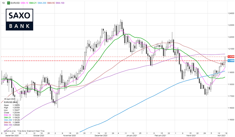Click the Open value 1.19825

tap(16, 105)
